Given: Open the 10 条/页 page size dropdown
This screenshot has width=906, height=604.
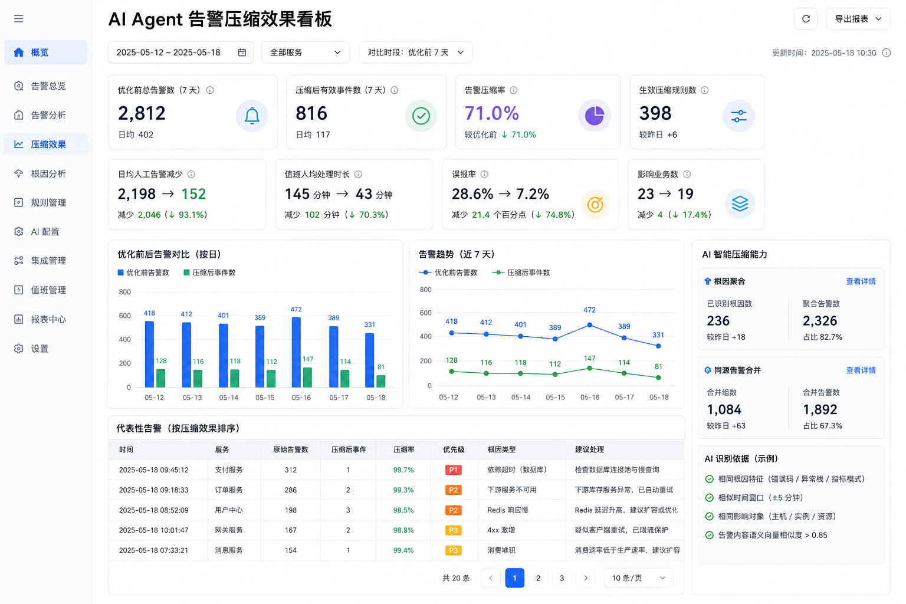Looking at the screenshot, I should 639,578.
